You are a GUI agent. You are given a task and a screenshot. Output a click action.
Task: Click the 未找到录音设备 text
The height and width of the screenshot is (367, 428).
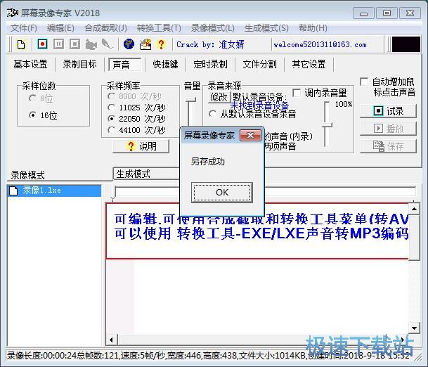tap(259, 105)
